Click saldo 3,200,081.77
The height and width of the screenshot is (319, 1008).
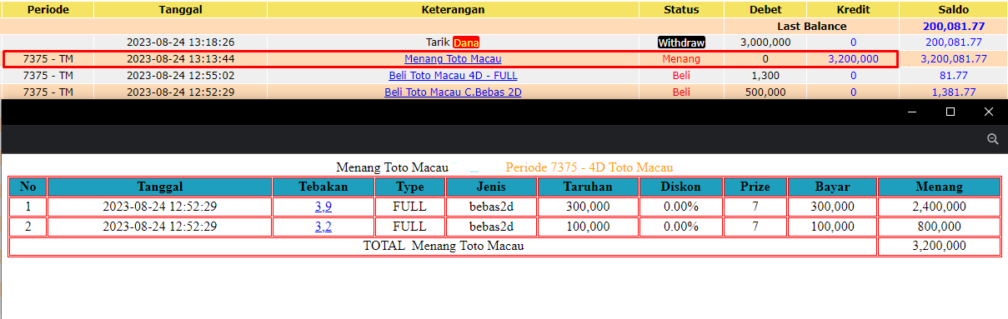(953, 59)
